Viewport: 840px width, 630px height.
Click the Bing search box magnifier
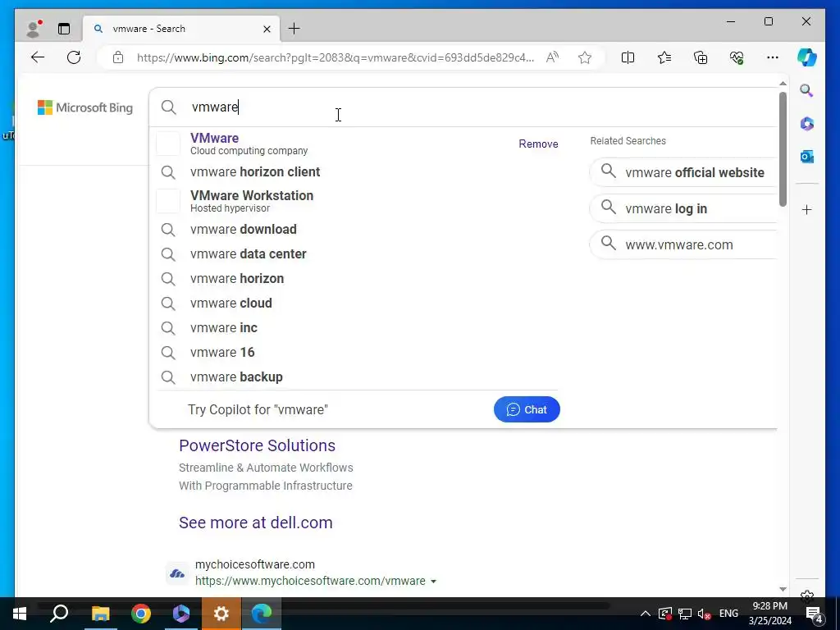[169, 107]
